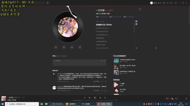
Task: Click the MV badge beside the song title
Action: coord(107,10)
